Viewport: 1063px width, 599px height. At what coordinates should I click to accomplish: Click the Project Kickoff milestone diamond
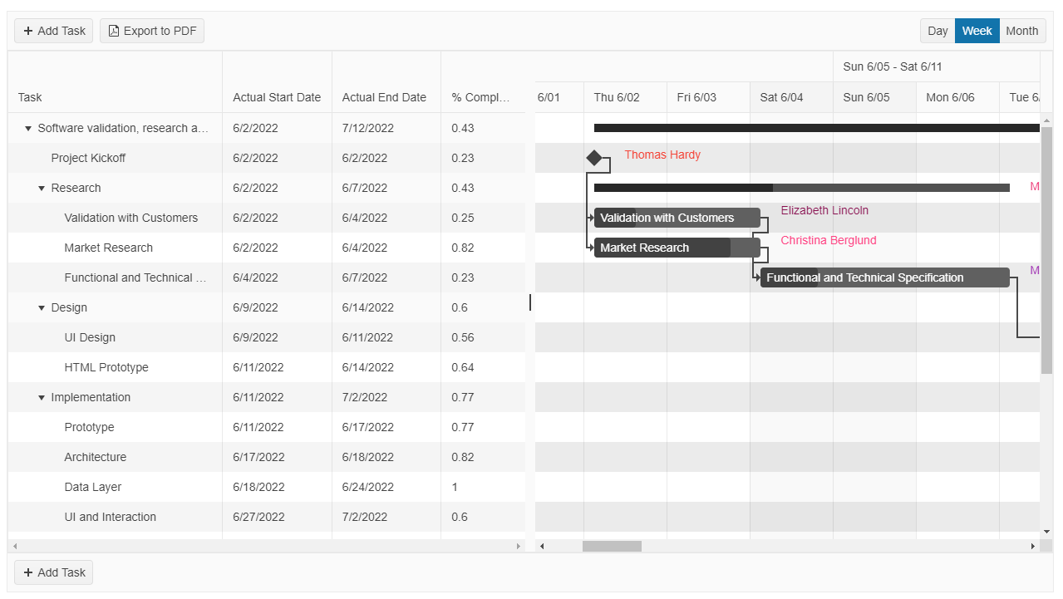coord(596,156)
